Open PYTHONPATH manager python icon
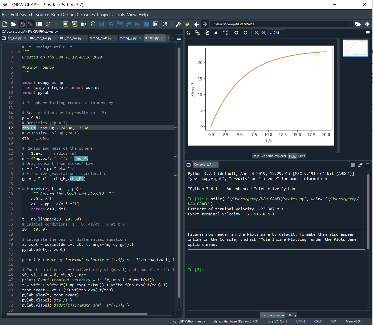The height and width of the screenshot is (325, 373). (187, 24)
